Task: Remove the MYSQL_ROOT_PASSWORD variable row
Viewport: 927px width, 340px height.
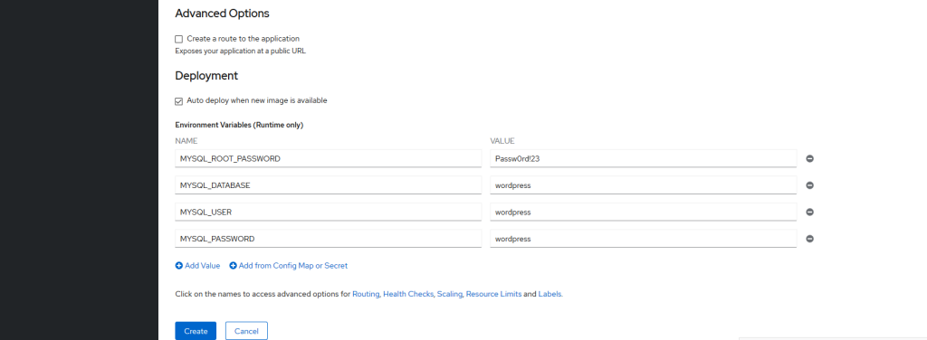Action: 810,159
